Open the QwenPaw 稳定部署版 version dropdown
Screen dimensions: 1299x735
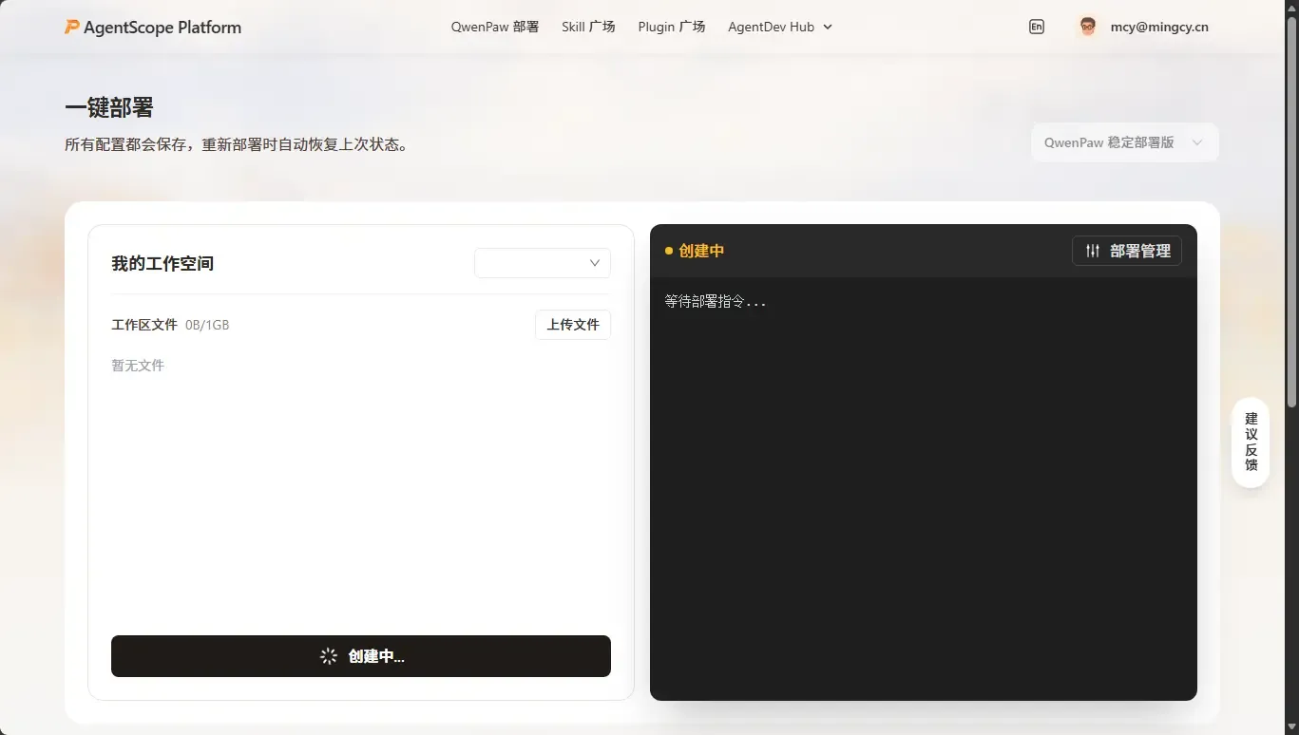tap(1124, 142)
